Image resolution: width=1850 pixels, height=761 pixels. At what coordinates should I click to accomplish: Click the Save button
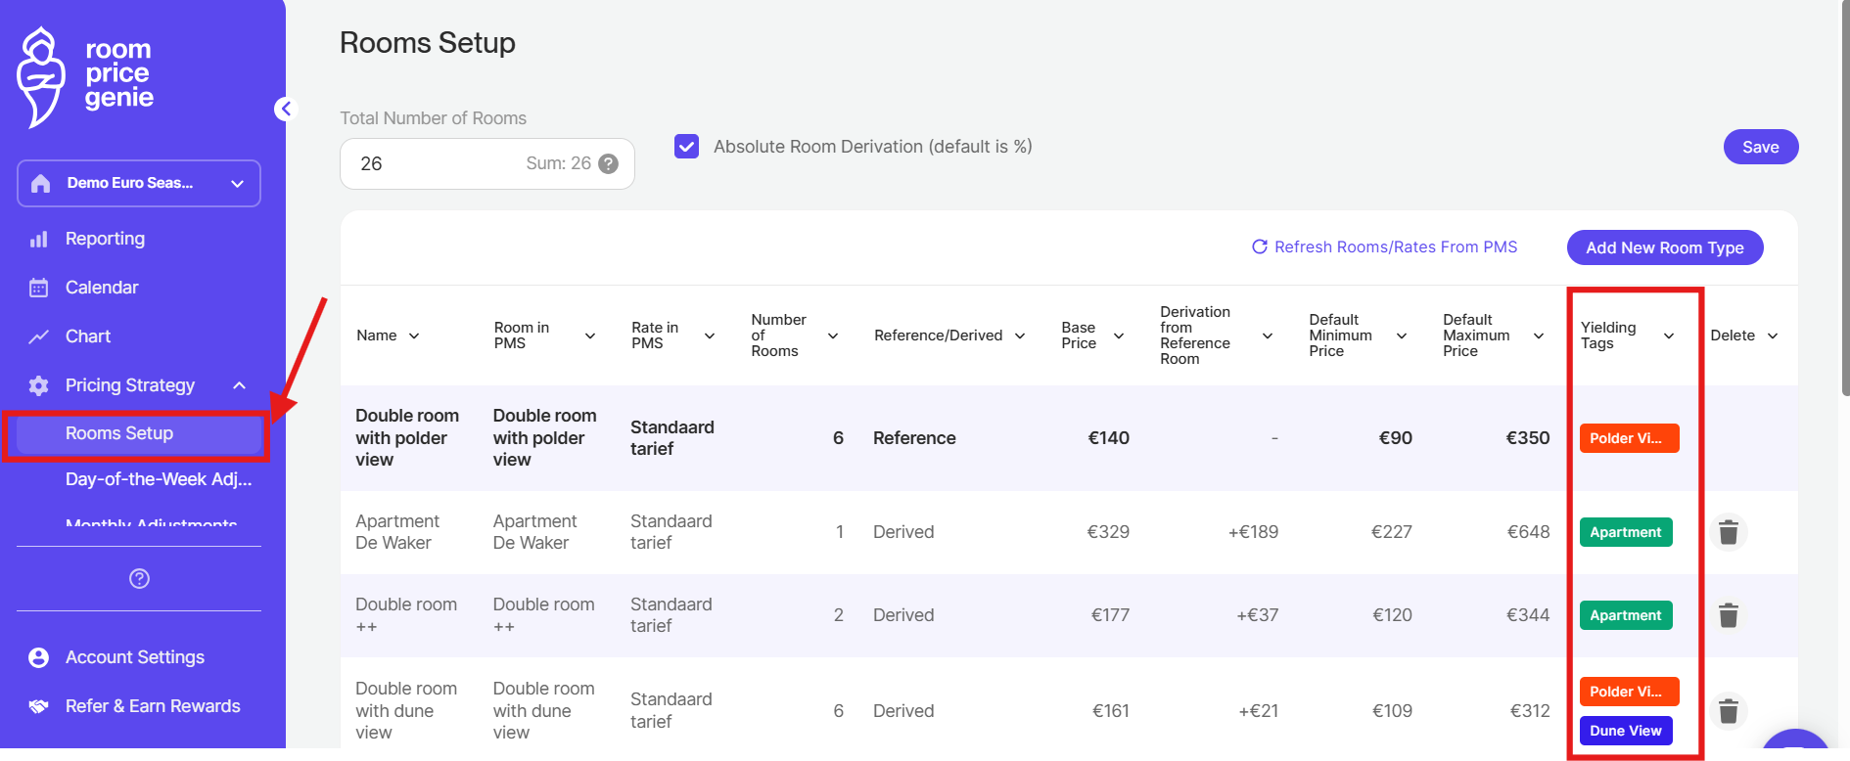(1760, 147)
